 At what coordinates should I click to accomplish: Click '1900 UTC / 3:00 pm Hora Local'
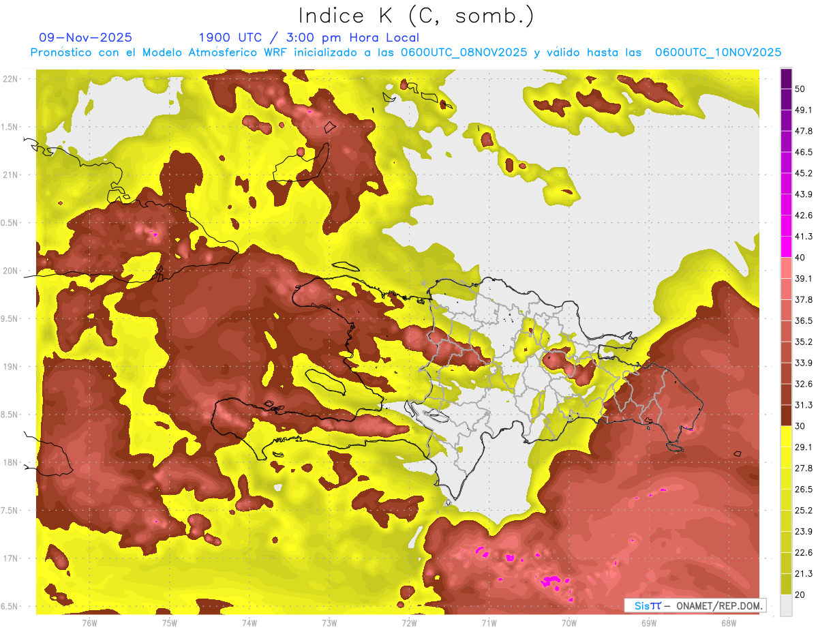point(309,37)
